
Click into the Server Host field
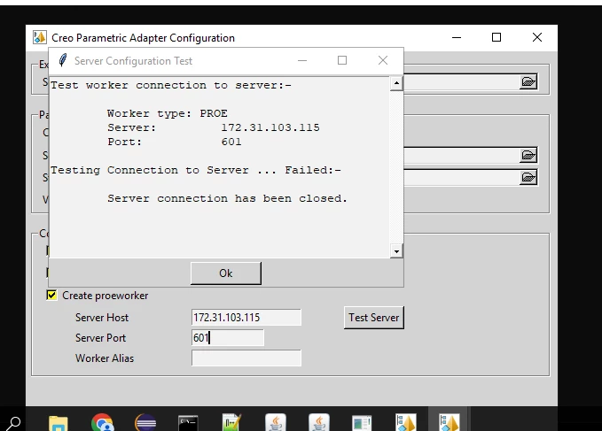click(x=246, y=317)
